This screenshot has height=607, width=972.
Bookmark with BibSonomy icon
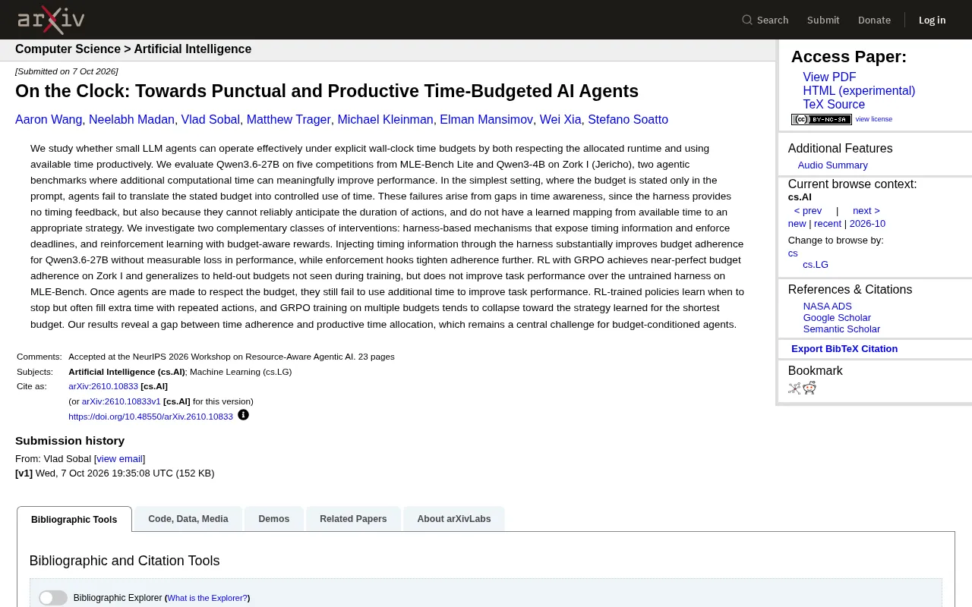pyautogui.click(x=794, y=388)
